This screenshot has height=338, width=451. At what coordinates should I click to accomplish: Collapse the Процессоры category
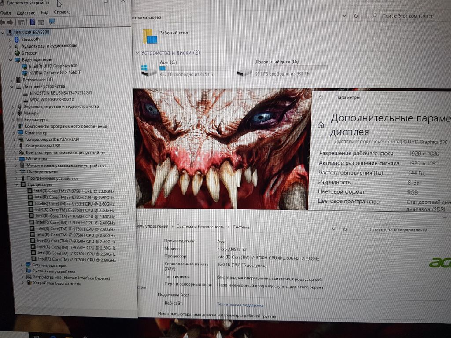(17, 185)
